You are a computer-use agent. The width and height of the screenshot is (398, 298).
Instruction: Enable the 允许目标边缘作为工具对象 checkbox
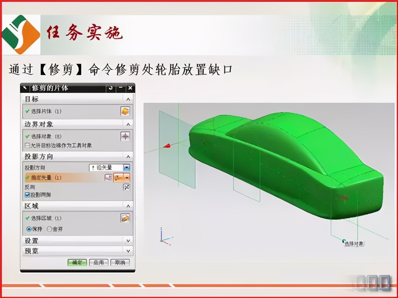(27, 145)
